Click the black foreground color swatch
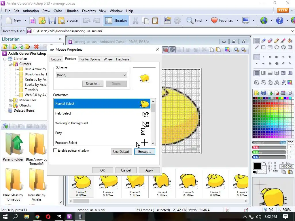The width and height of the screenshot is (295, 221). click(x=257, y=166)
